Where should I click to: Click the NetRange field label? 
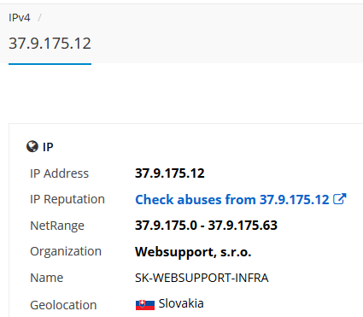pos(57,226)
